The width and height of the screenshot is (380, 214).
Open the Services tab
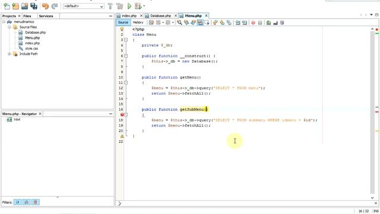click(x=46, y=16)
